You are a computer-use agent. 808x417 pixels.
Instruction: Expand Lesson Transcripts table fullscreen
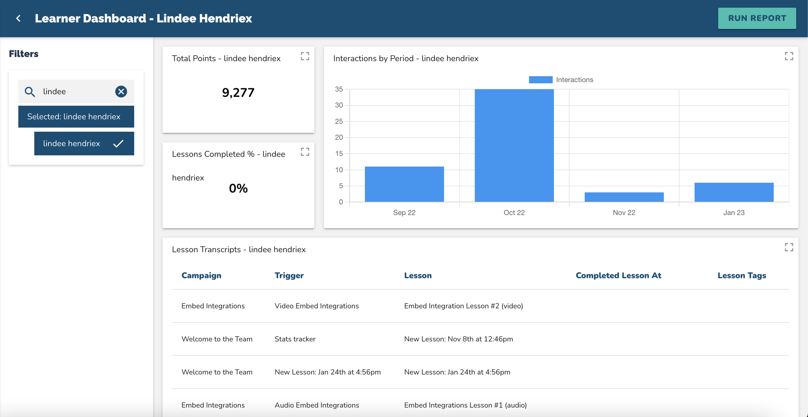[789, 247]
